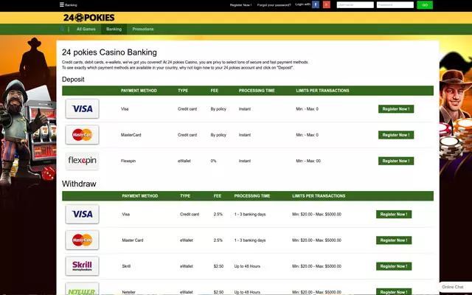Viewport: 472px width, 295px height.
Task: Click the Google Plus login icon
Action: [x=327, y=4]
